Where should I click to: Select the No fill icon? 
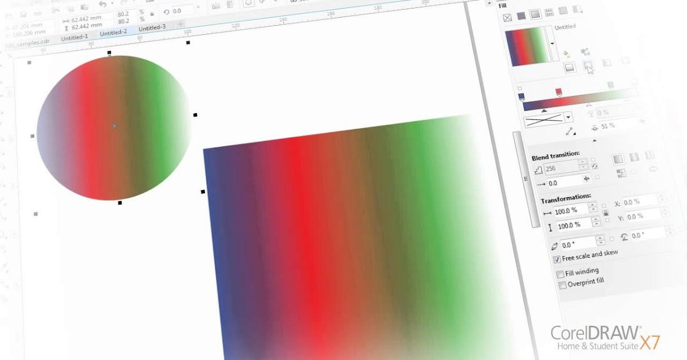coord(507,17)
